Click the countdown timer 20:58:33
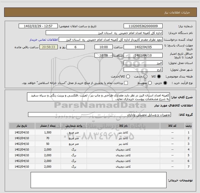This screenshot has width=200, height=193. pos(49,47)
